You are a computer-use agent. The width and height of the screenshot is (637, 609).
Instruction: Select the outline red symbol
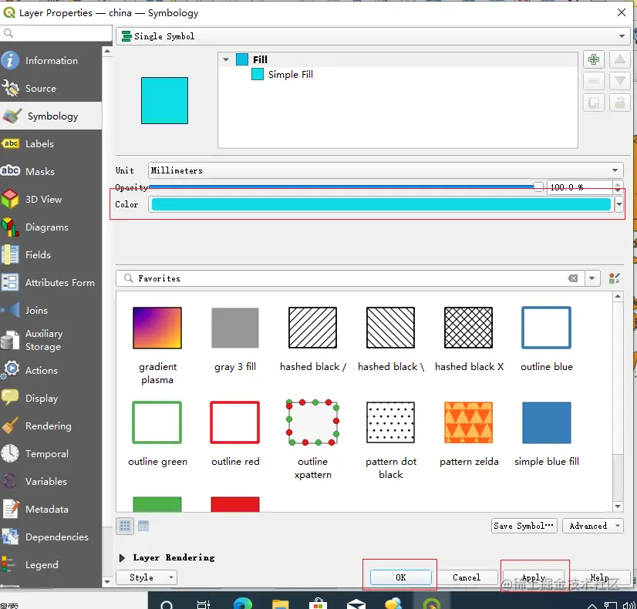tap(235, 422)
